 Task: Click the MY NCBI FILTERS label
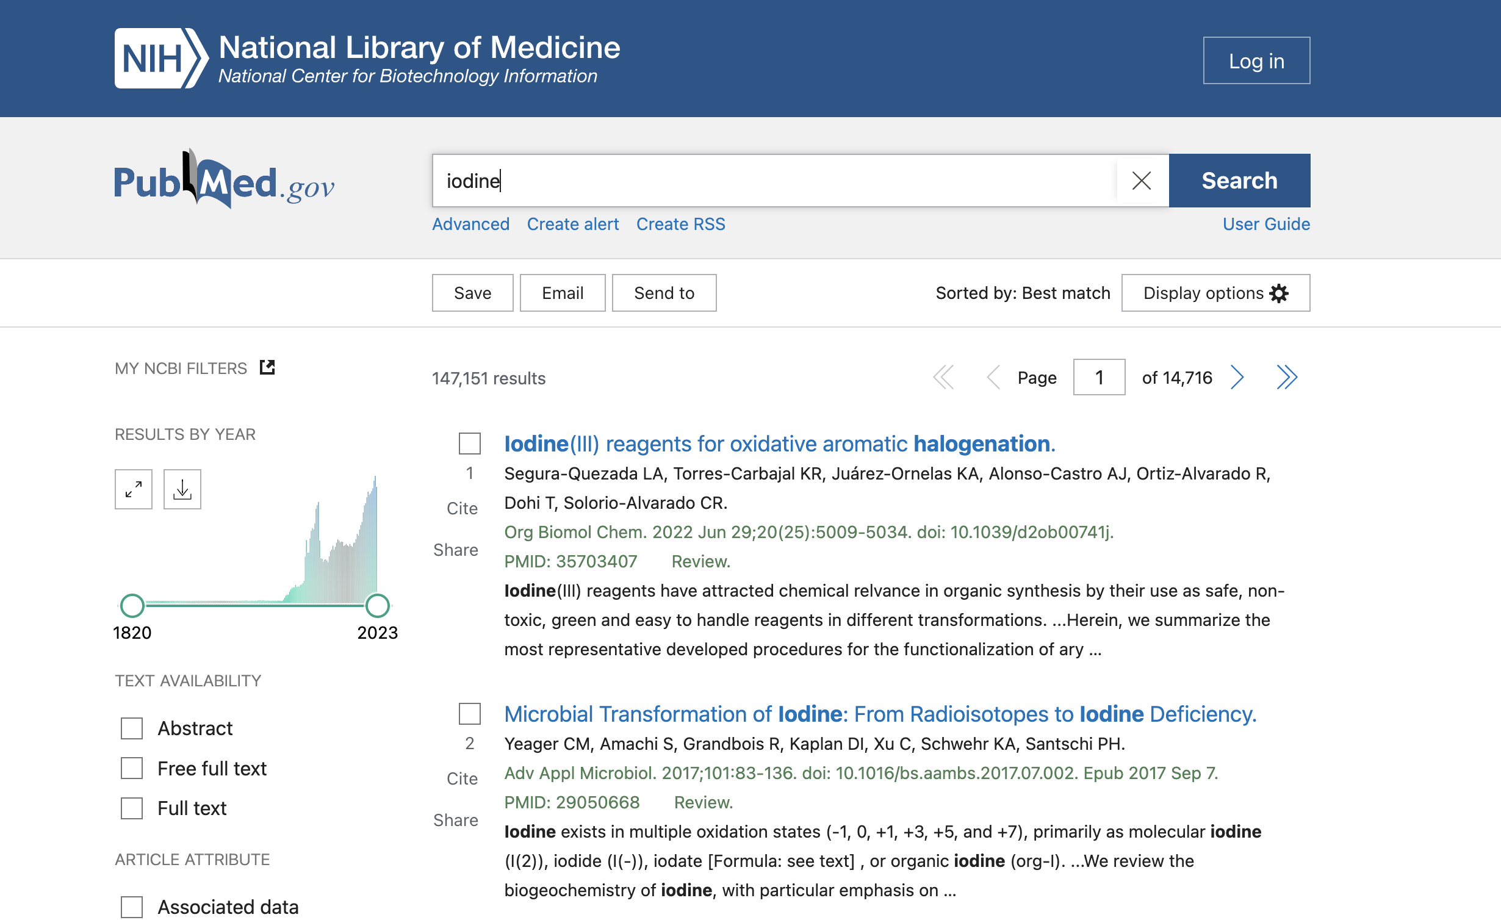pos(181,368)
